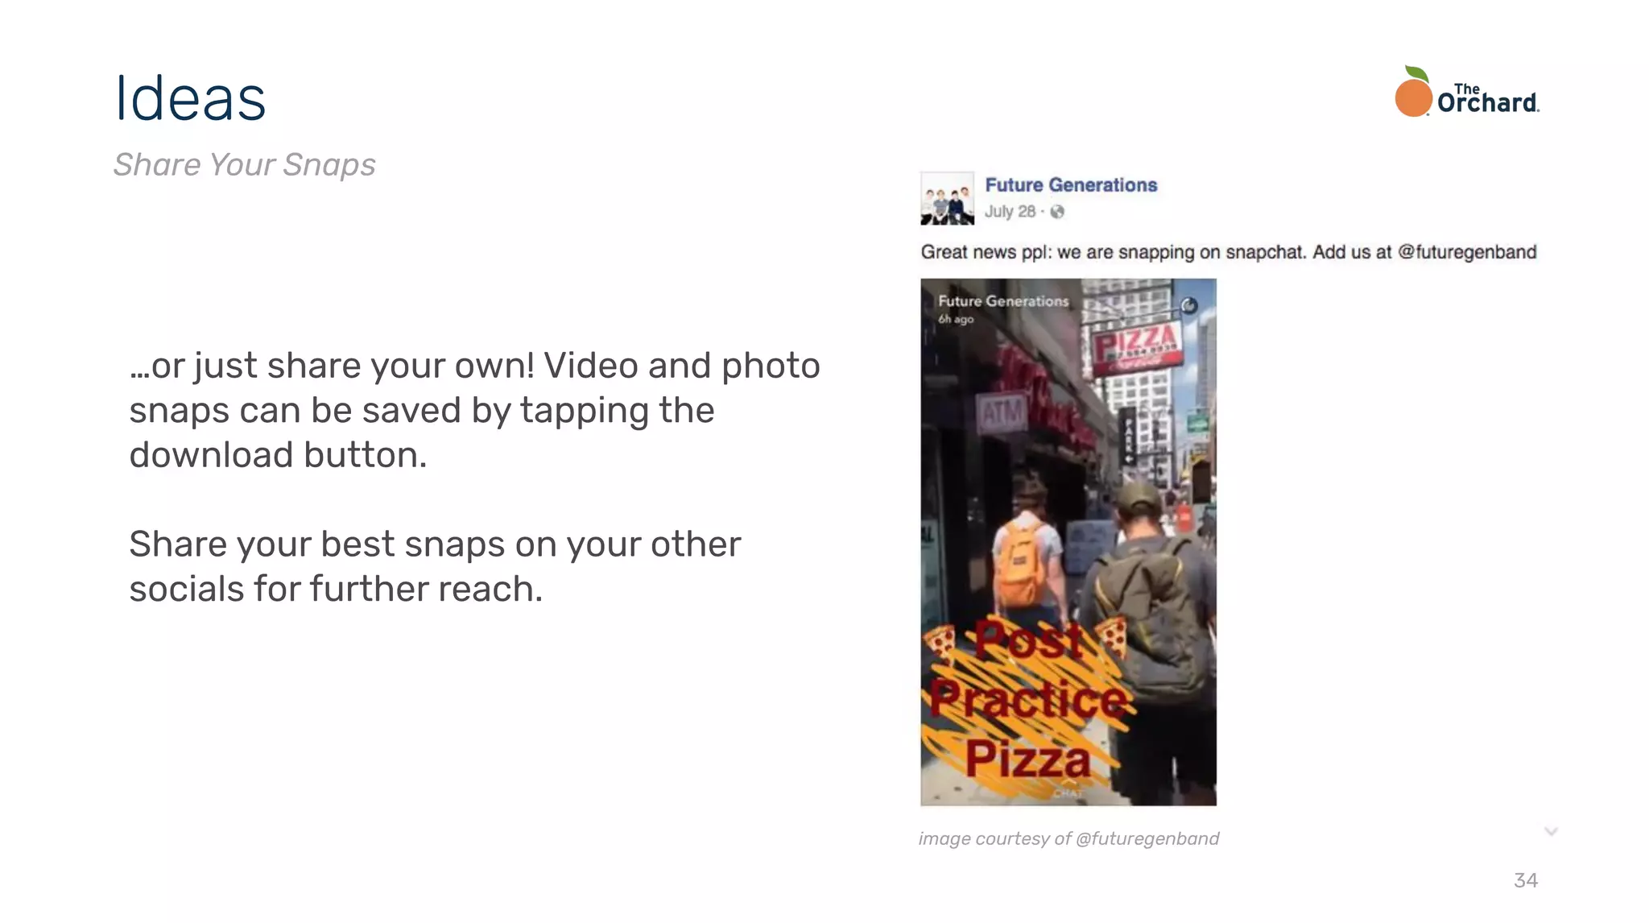Open the Future Generations page link
1649x923 pixels.
point(1071,185)
